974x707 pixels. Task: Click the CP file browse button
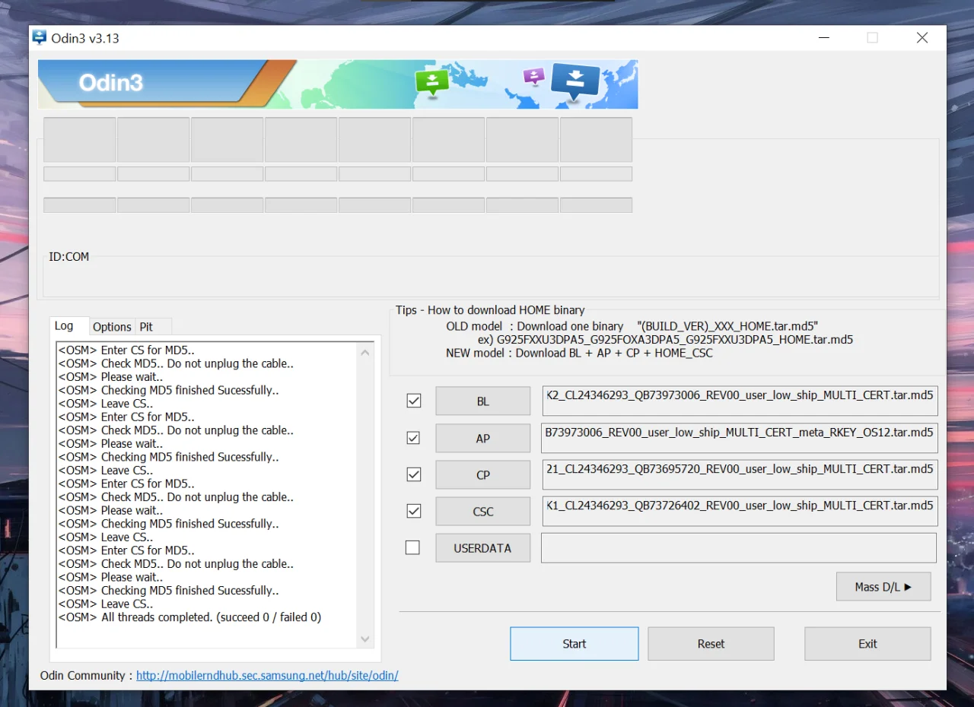coord(482,474)
